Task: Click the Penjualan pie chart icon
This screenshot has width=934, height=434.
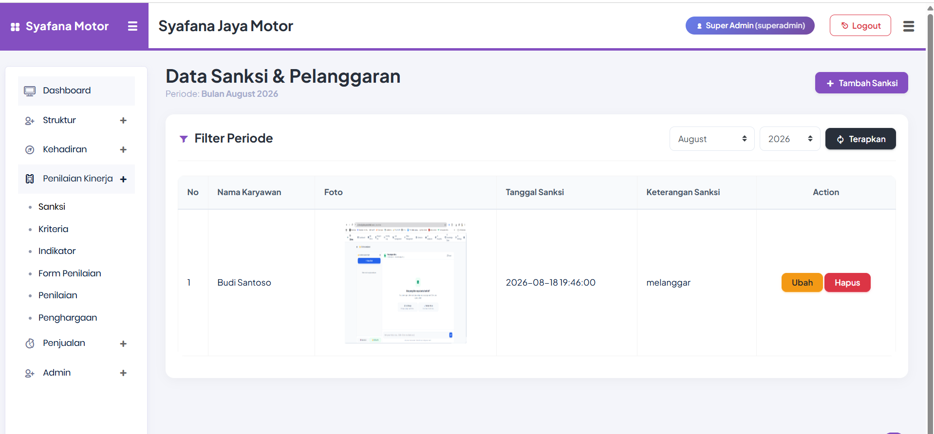Action: click(30, 344)
